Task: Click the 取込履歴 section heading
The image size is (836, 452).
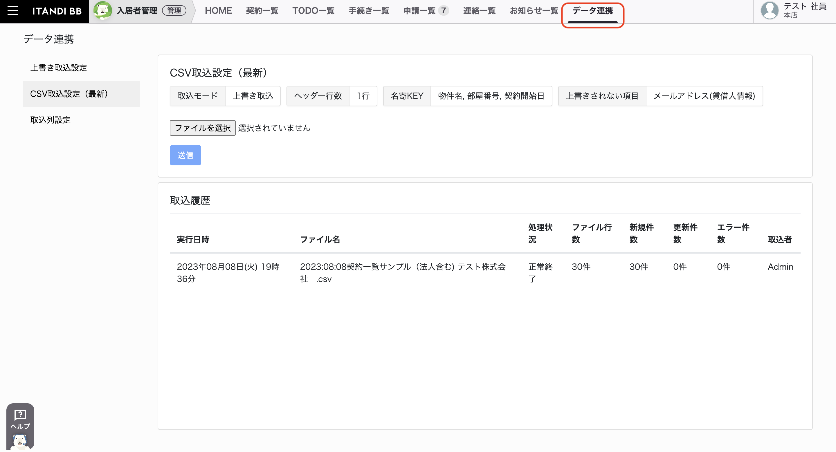Action: click(x=190, y=200)
